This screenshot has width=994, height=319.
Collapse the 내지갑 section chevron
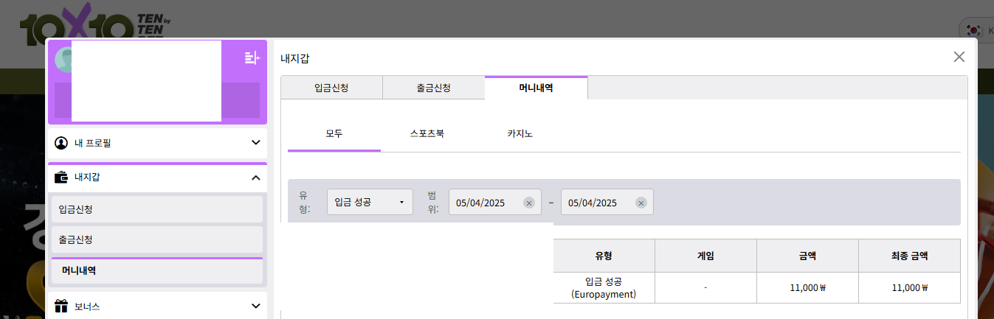[255, 178]
